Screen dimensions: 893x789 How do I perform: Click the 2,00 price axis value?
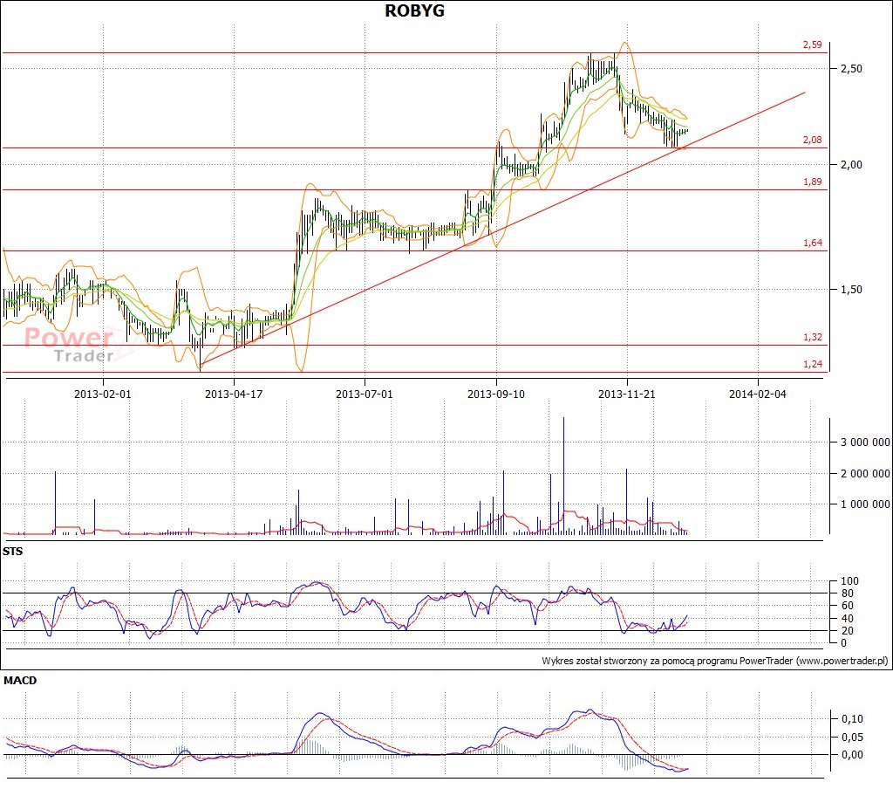tap(851, 165)
